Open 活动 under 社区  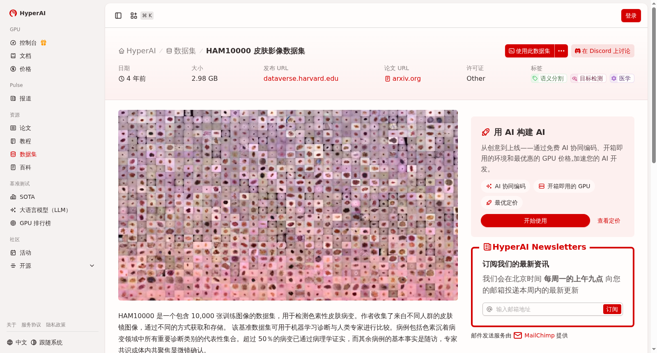25,253
